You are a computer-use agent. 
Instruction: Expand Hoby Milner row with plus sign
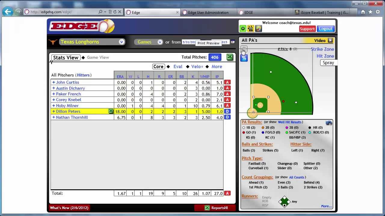[54, 106]
